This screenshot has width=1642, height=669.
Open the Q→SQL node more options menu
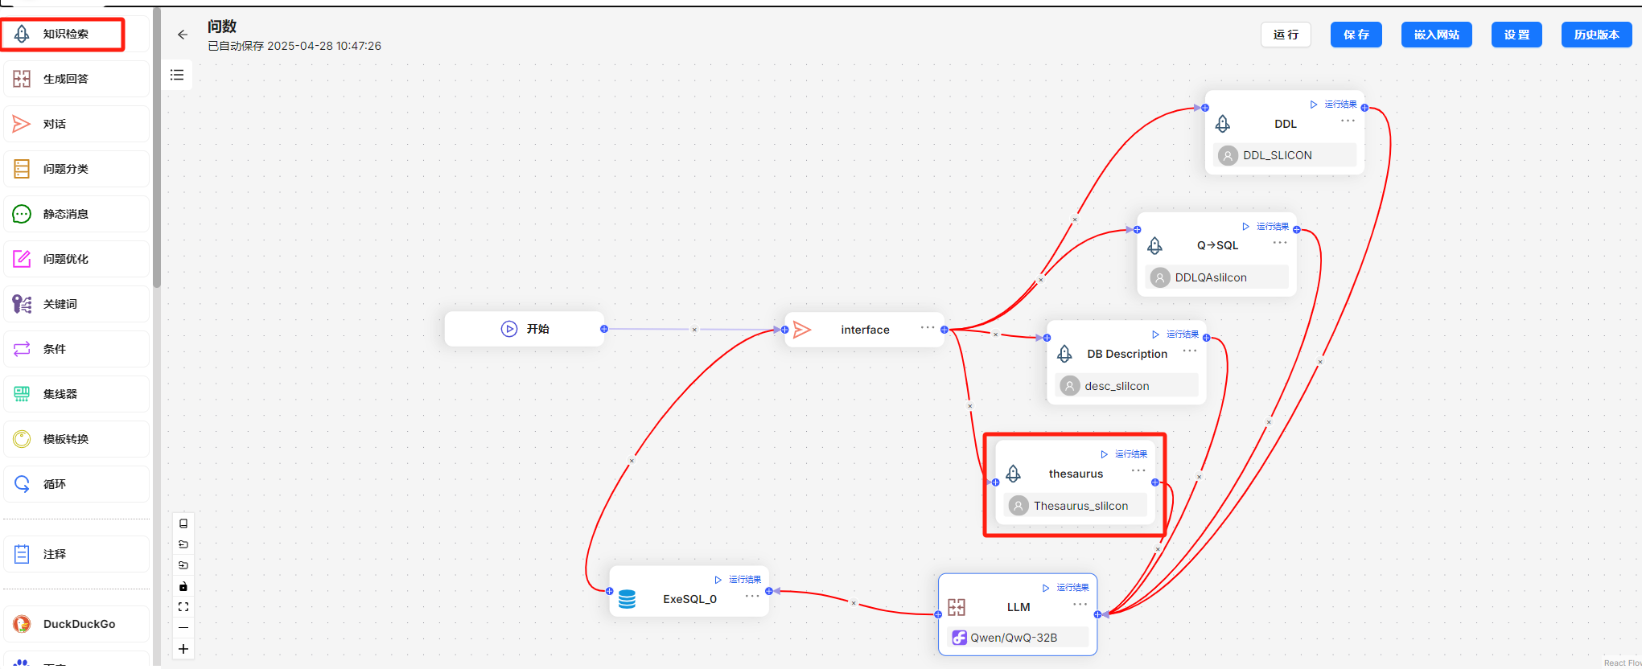[1280, 242]
